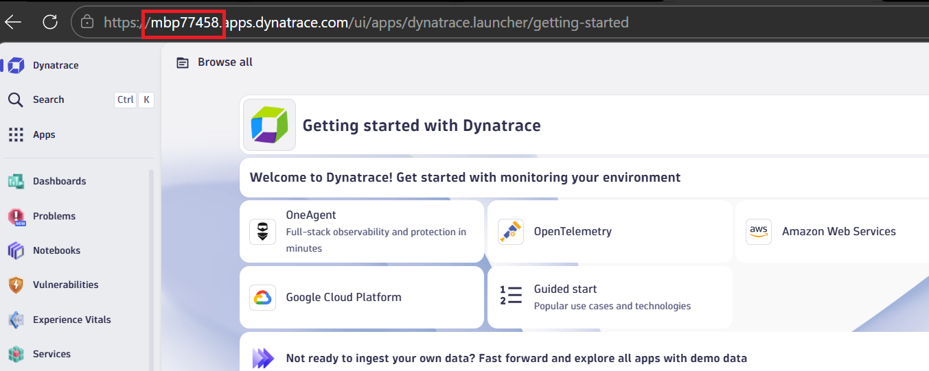This screenshot has width=929, height=371.
Task: Open Dashboards icon in sidebar
Action: [x=16, y=181]
